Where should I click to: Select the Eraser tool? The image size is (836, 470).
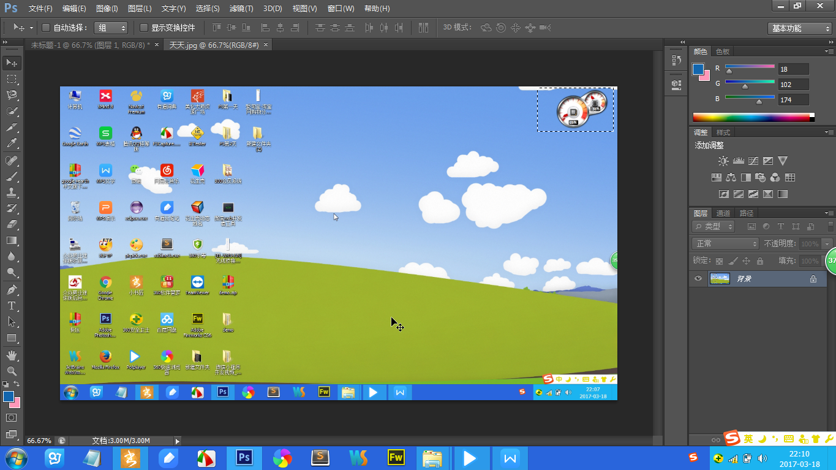(12, 224)
